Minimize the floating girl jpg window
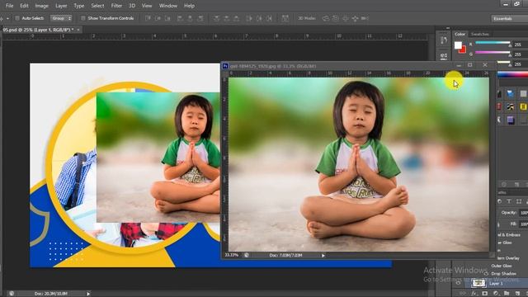Viewport: 528px width, 297px height. click(x=459, y=65)
